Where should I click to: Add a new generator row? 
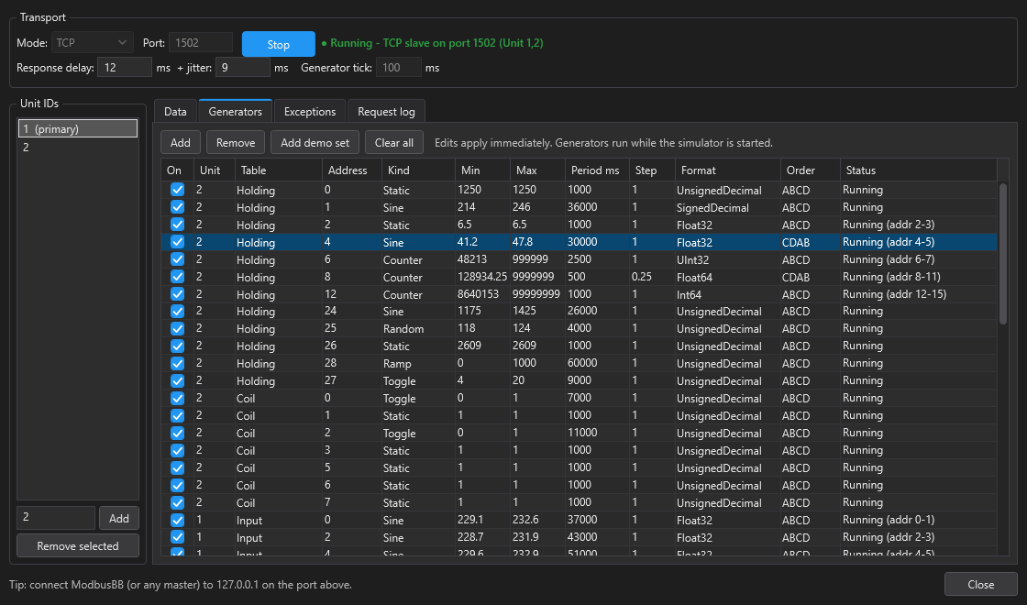tap(180, 142)
